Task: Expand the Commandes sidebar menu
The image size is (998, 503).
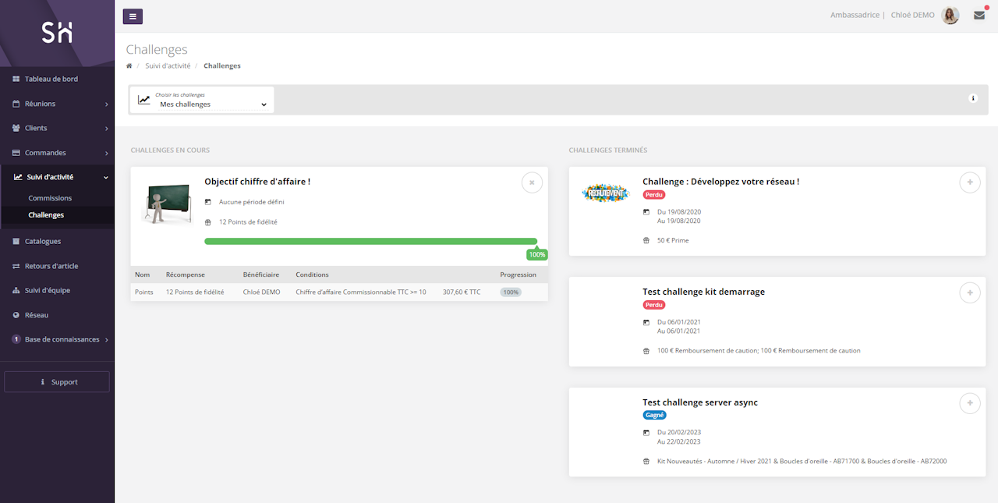Action: pyautogui.click(x=57, y=153)
